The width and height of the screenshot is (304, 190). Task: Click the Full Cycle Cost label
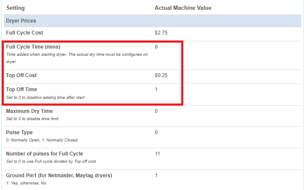coord(24,33)
